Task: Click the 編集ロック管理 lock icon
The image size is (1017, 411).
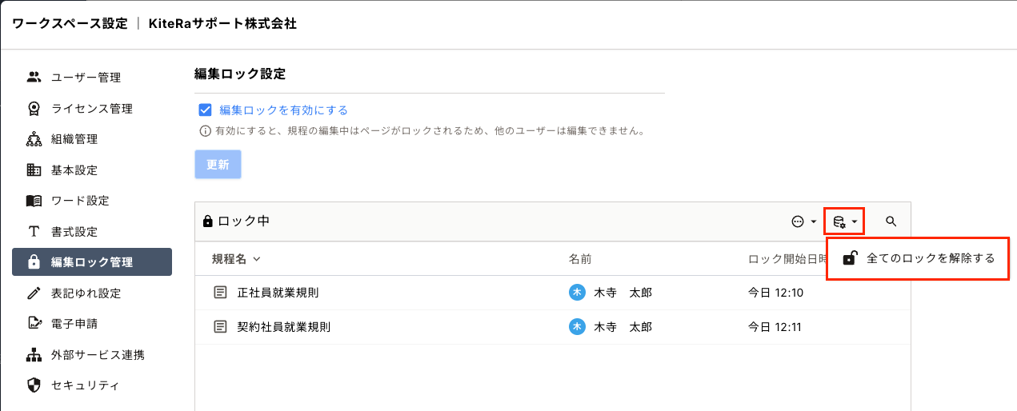Action: 34,262
